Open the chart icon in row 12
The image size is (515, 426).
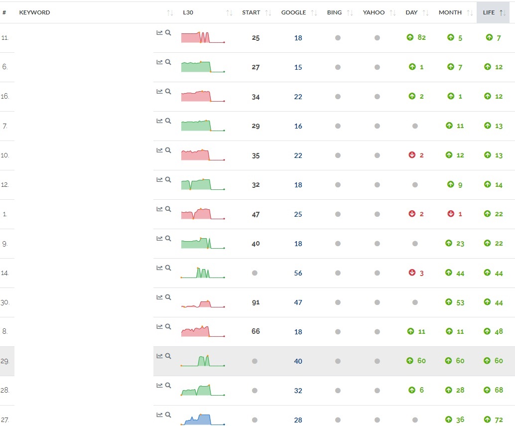[159, 179]
